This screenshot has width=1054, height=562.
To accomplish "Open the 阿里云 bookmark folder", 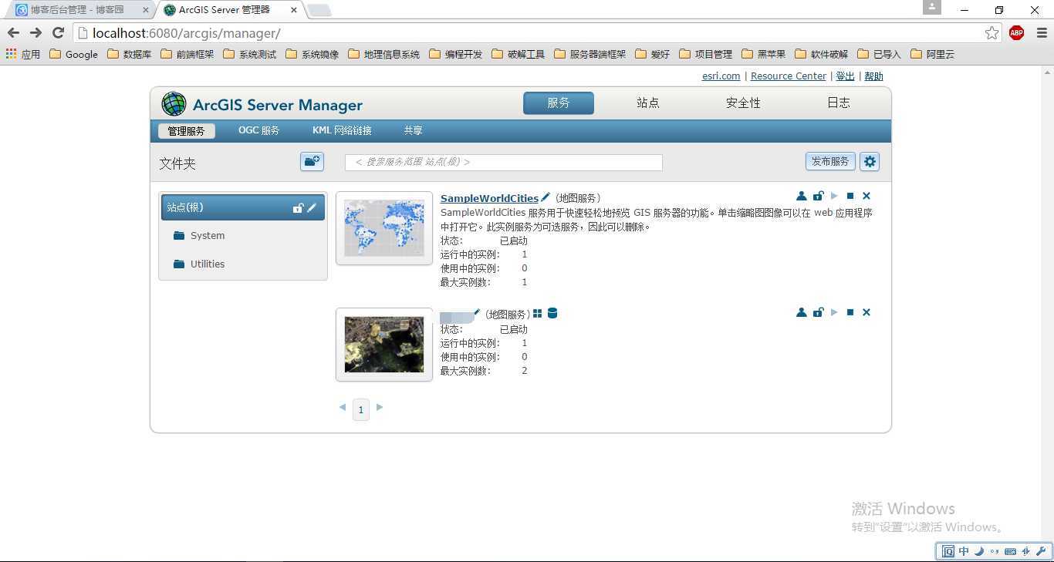I will (932, 54).
